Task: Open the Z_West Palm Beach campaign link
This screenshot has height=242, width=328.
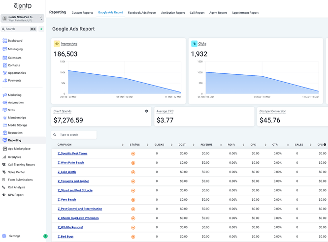Action: (71, 163)
